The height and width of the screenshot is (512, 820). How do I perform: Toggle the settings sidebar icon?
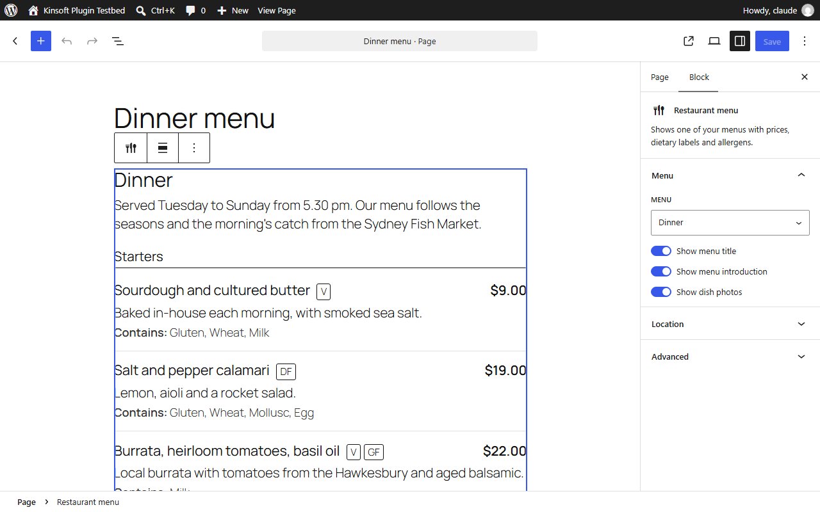point(740,41)
